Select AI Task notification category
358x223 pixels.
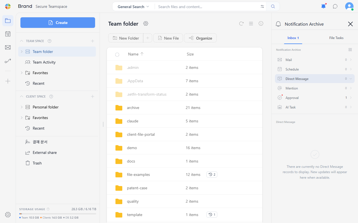coord(315,107)
